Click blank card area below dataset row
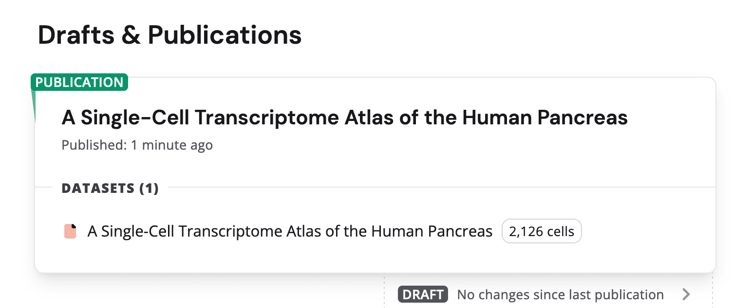 (375, 257)
